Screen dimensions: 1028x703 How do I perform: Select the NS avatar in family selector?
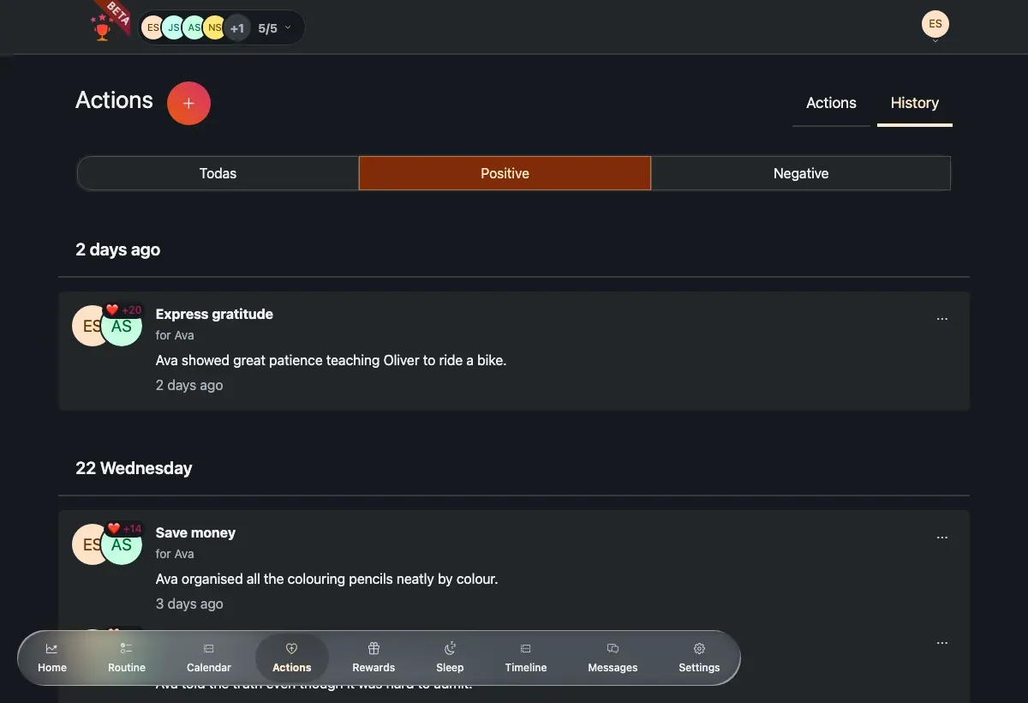pos(214,28)
